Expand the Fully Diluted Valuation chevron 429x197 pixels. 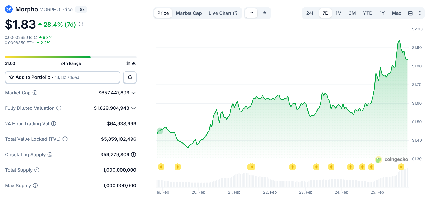pos(133,108)
